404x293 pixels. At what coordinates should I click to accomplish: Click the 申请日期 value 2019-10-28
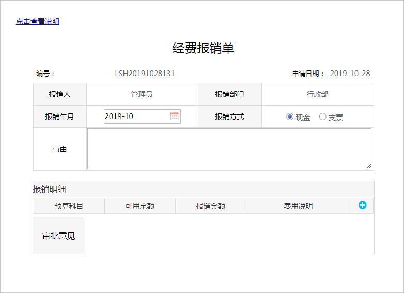coord(350,74)
